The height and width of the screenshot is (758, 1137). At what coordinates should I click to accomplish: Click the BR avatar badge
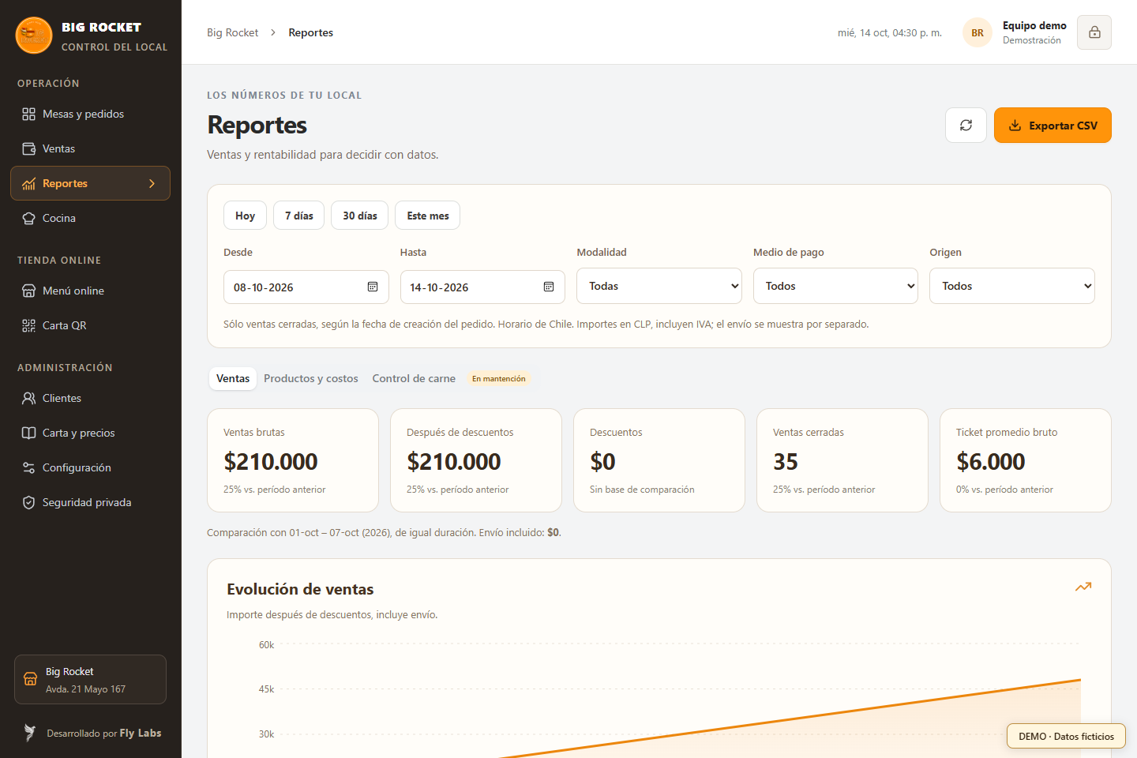(x=978, y=32)
